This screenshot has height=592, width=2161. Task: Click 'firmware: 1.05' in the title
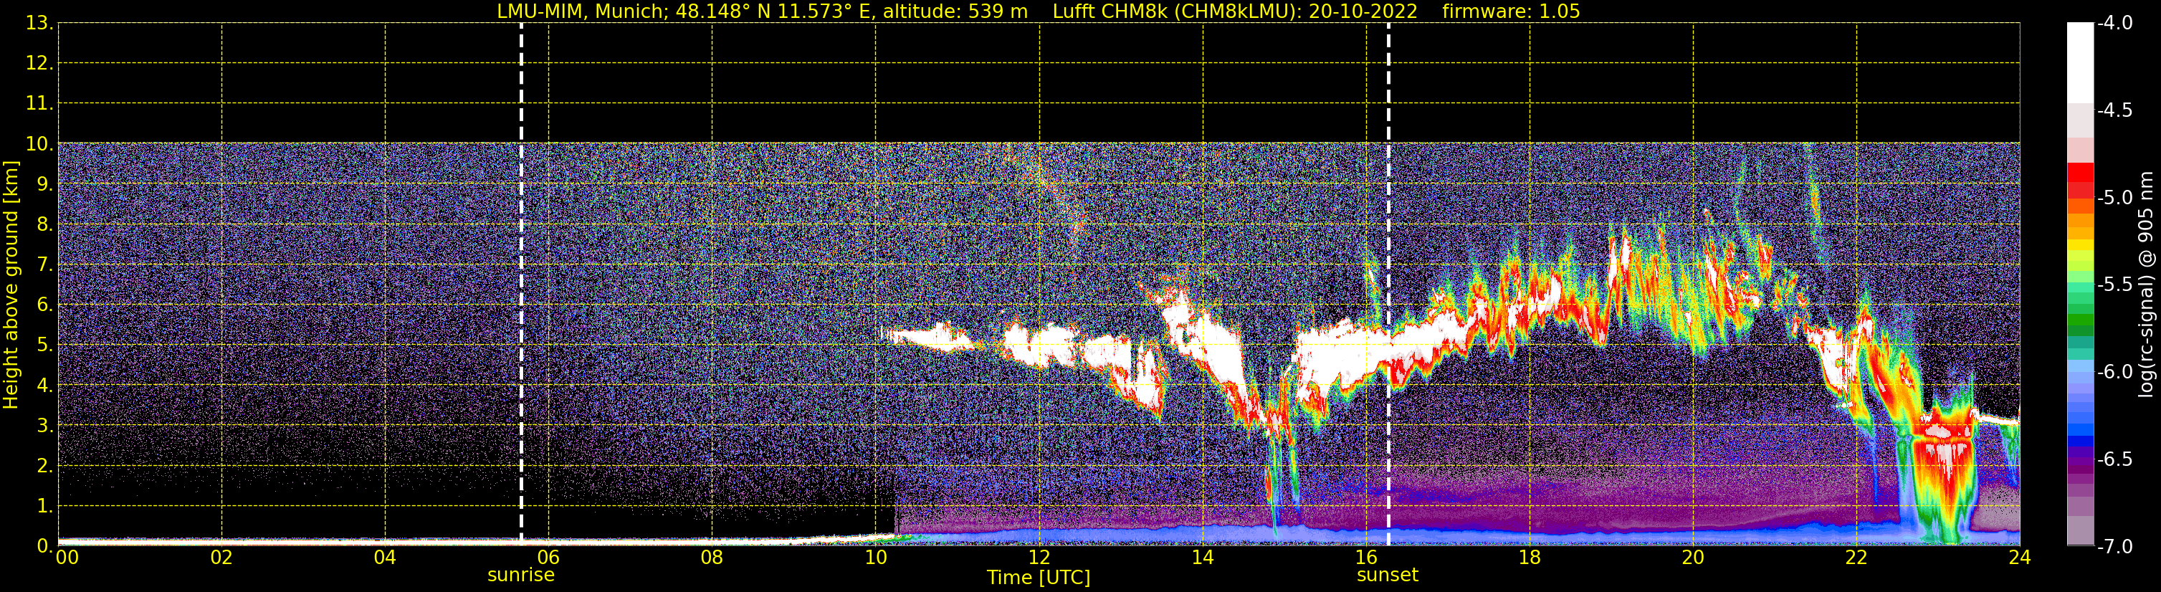point(1511,11)
